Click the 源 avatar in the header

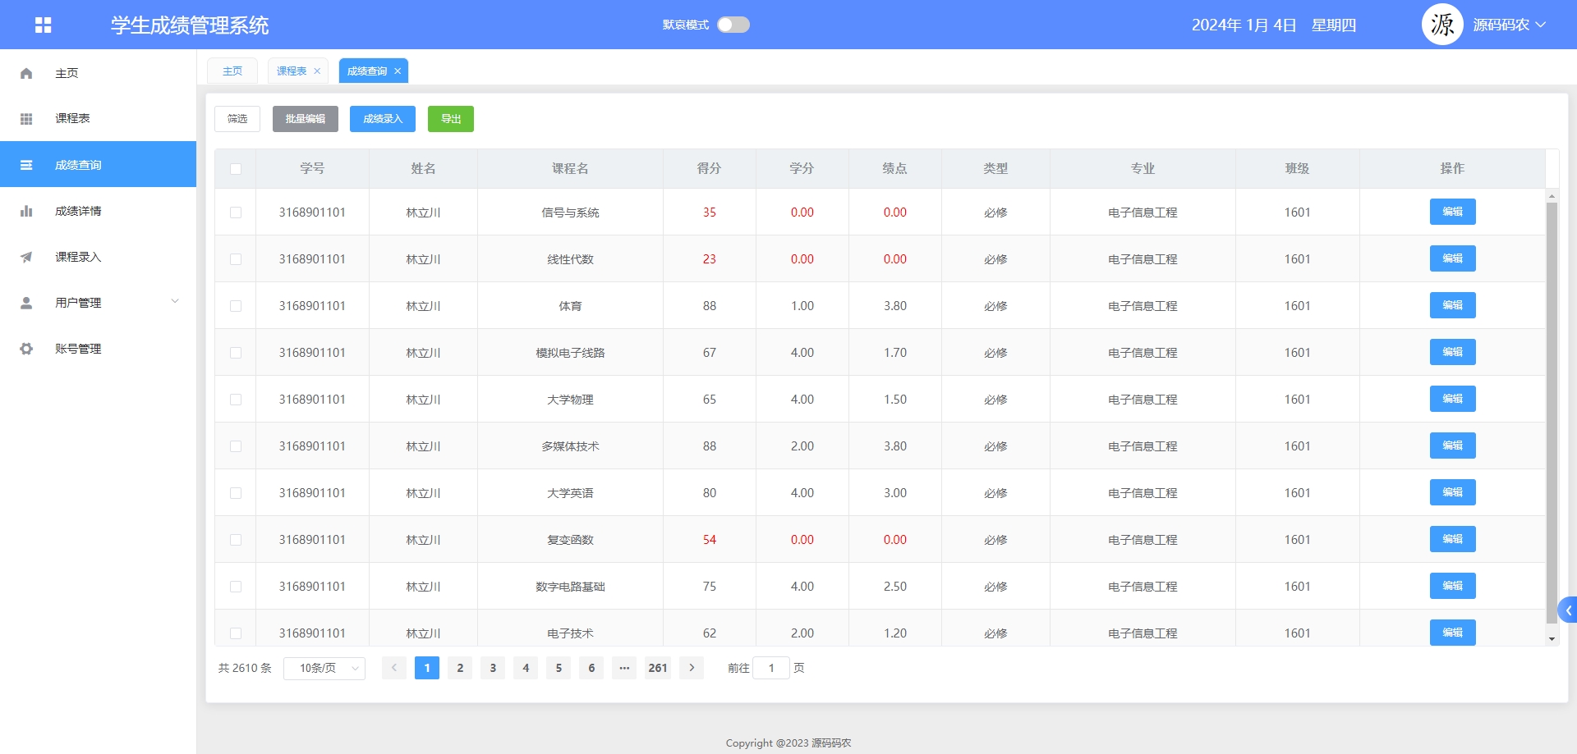(1442, 25)
